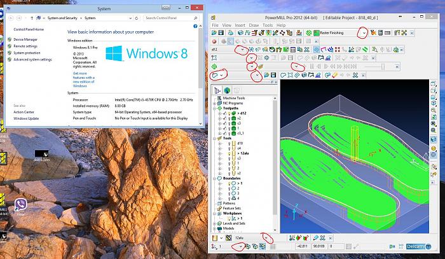The height and width of the screenshot is (259, 445).
Task: Collapse the Boundaries tree node
Action: click(x=215, y=178)
